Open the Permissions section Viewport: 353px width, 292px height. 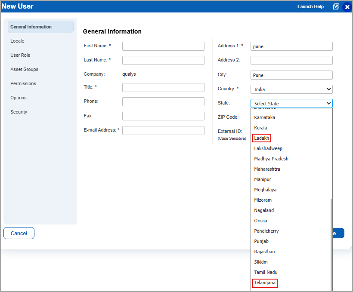coord(23,84)
